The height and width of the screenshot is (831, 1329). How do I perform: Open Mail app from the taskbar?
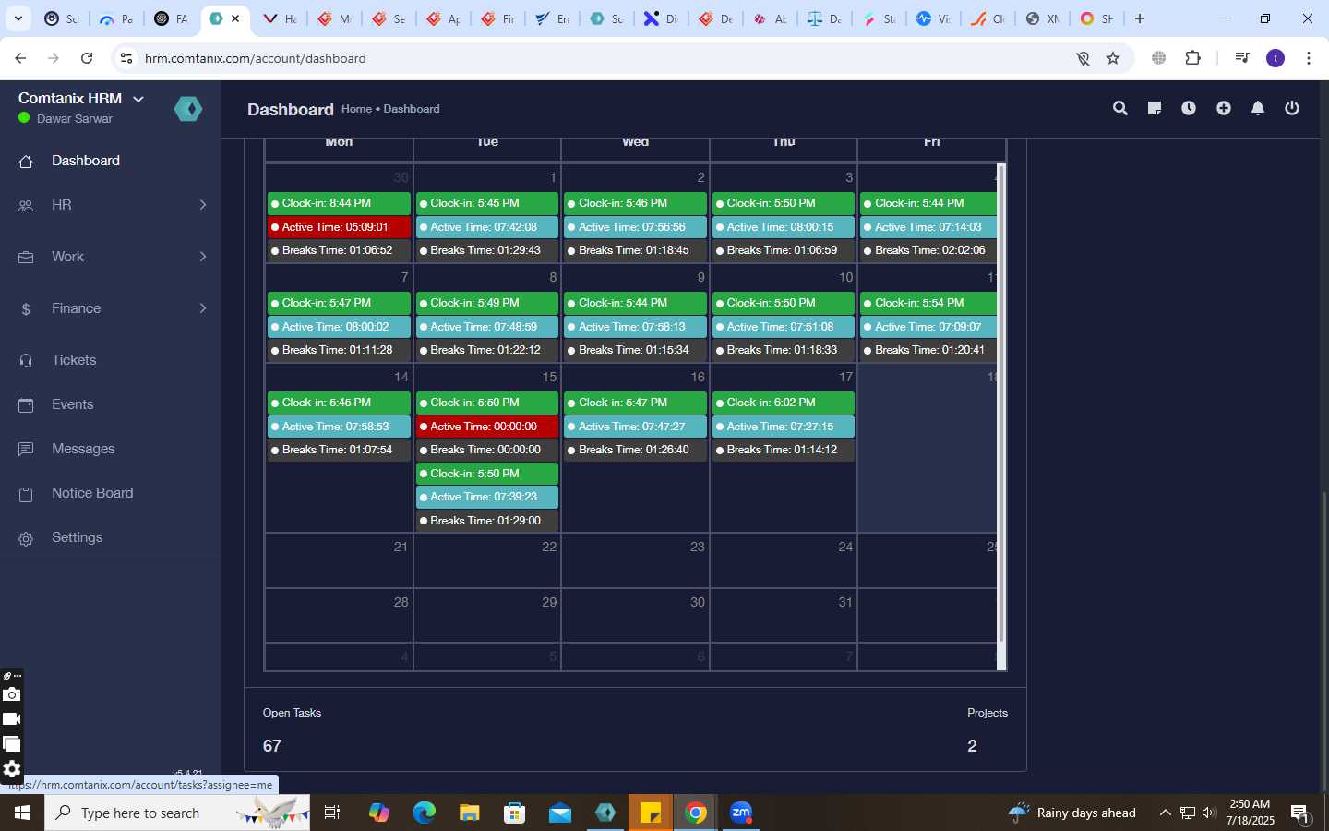click(x=560, y=813)
